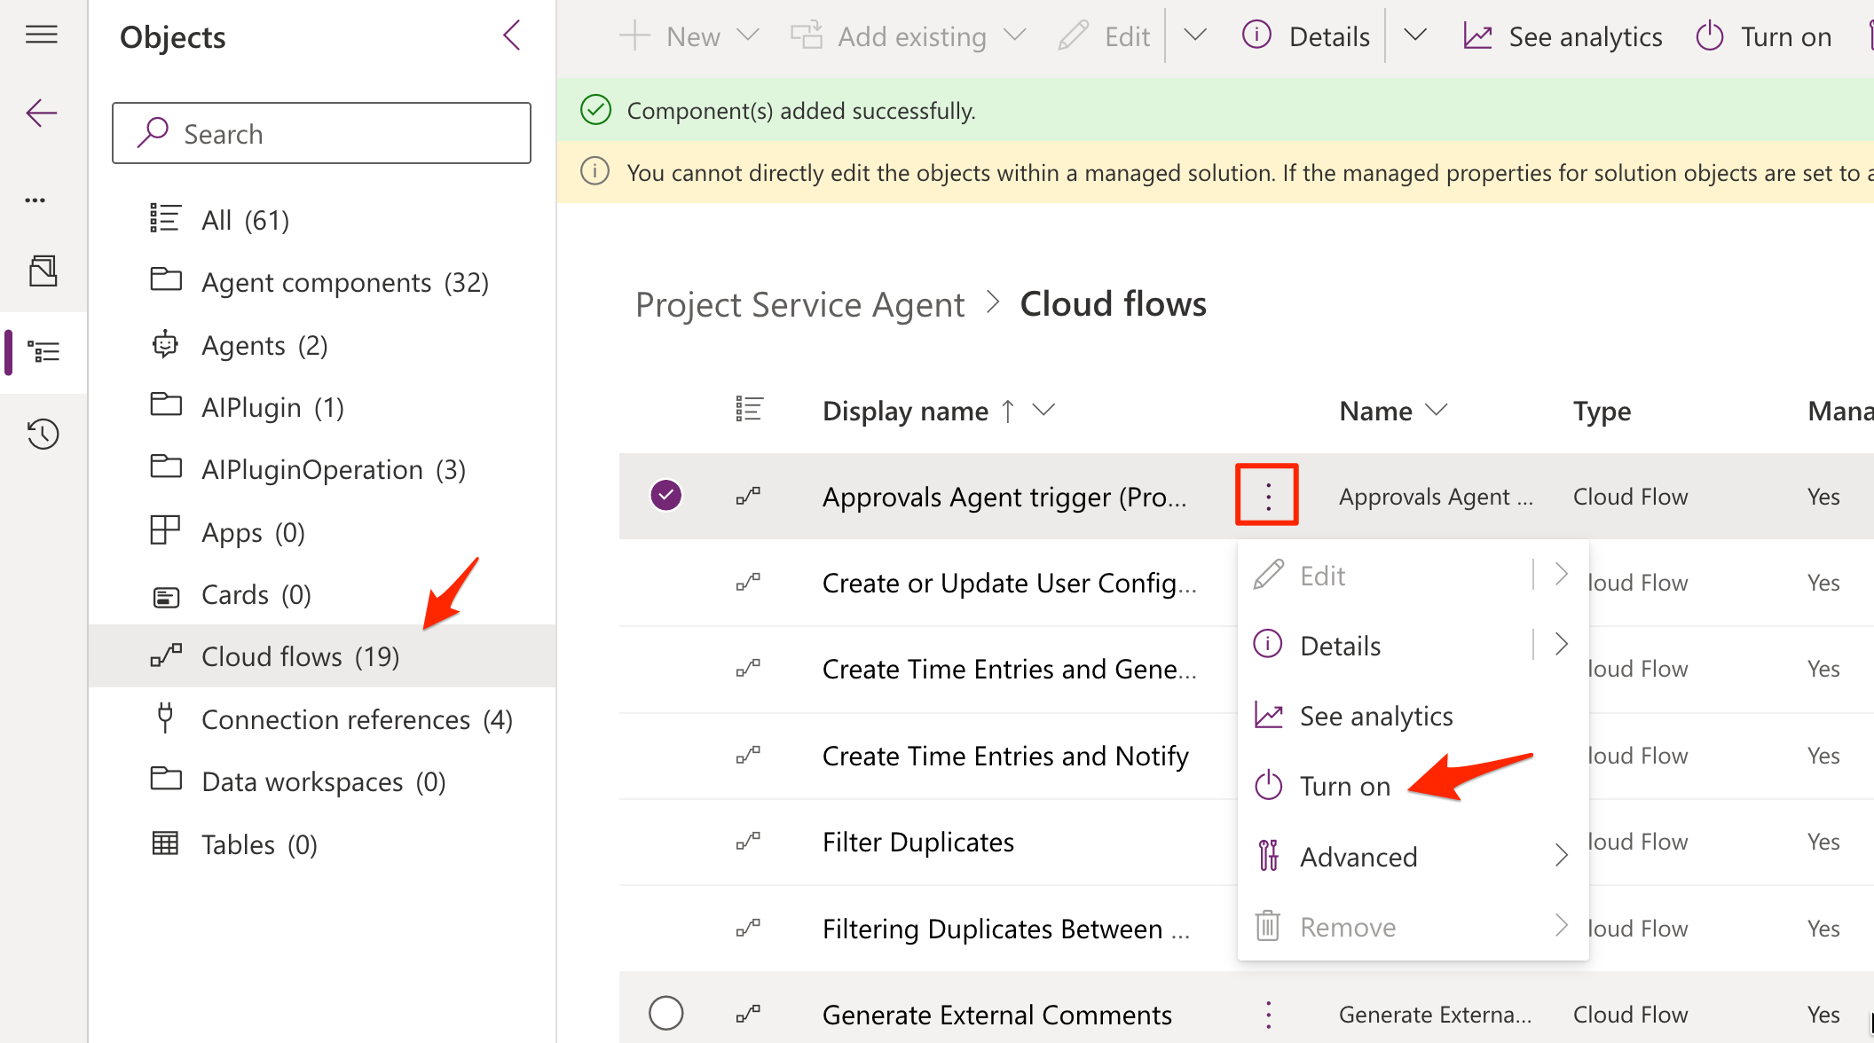Screen dimensions: 1874x1043
Task: Open the History clock icon
Action: pyautogui.click(x=43, y=434)
